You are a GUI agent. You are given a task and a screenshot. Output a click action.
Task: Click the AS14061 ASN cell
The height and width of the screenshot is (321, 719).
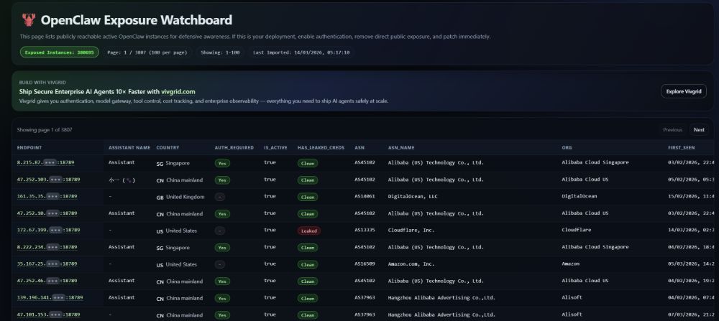[365, 197]
